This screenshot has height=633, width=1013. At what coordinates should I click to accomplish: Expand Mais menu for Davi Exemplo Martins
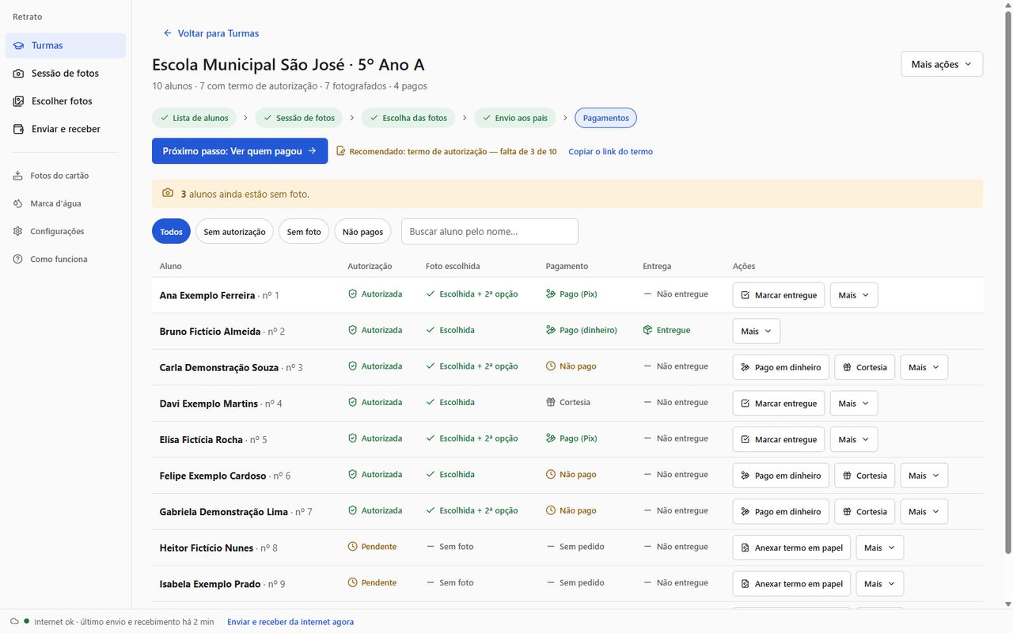point(854,404)
